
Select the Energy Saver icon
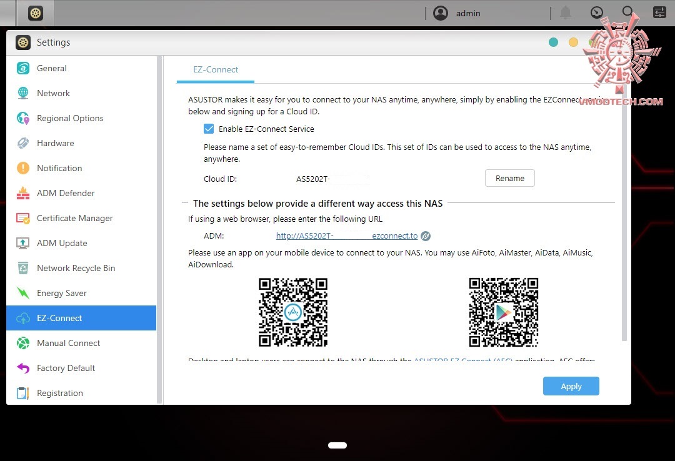[x=23, y=293]
